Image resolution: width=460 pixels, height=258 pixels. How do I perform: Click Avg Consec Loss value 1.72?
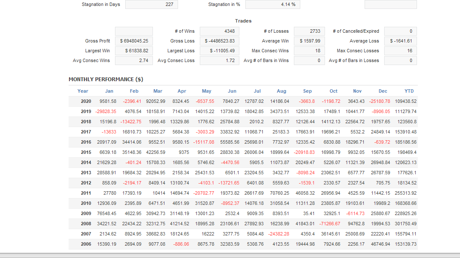tap(219, 61)
